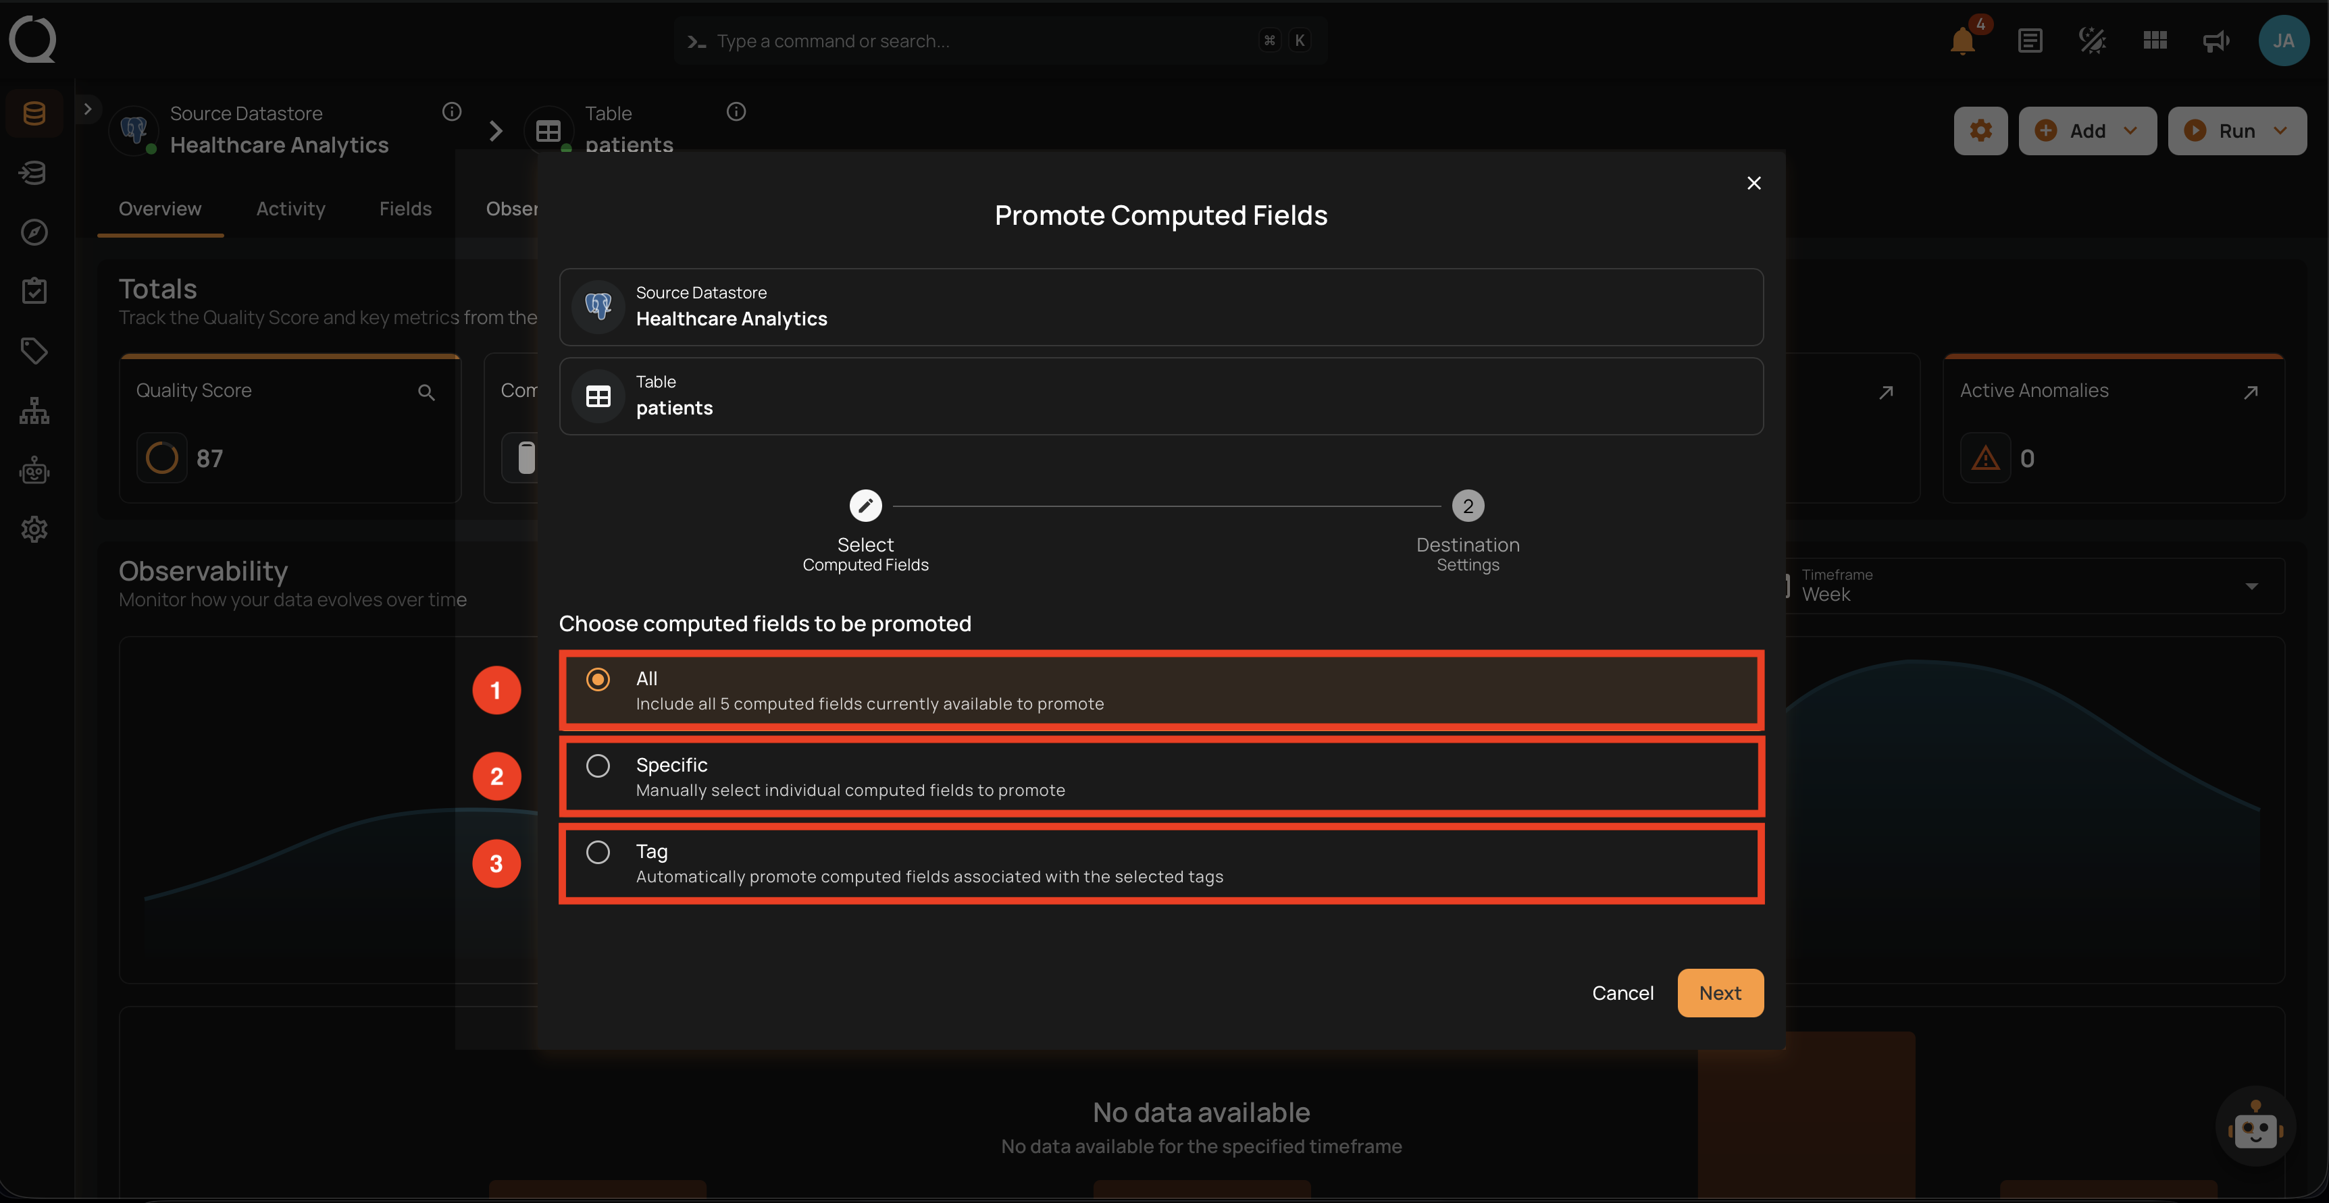Image resolution: width=2329 pixels, height=1203 pixels.
Task: Close the Promote Computed Fields dialog
Action: coord(1753,182)
